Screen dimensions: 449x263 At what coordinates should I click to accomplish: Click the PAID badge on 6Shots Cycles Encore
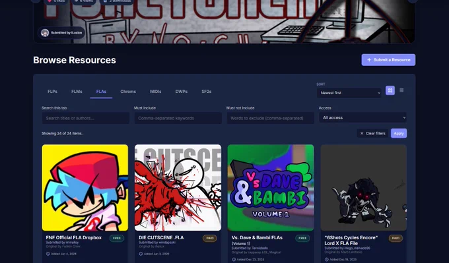pos(396,238)
